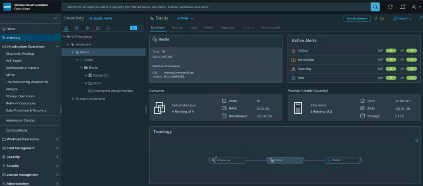Click the Troubleshoot button
Screen dimensions: 423x186
357,19
